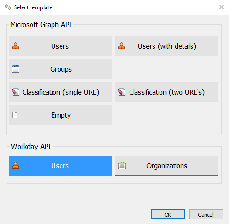Select the Workday Organizations template
The width and height of the screenshot is (229, 224).
point(167,165)
